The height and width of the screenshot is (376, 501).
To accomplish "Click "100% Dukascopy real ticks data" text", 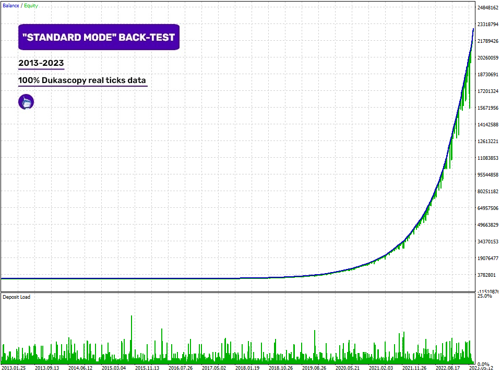I will 82,81.
